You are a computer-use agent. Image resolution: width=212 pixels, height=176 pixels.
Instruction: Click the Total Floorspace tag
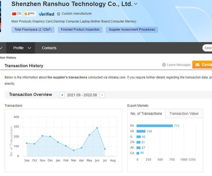[x=33, y=30]
